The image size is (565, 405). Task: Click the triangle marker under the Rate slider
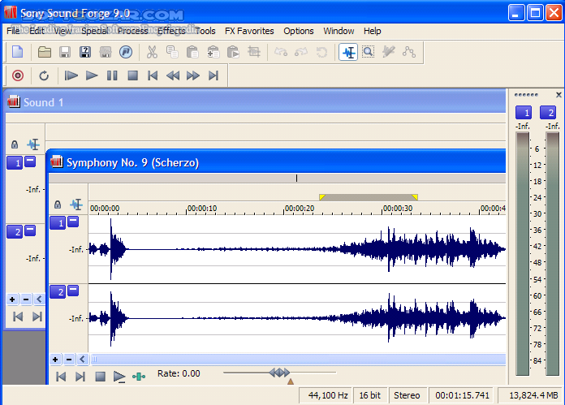click(x=291, y=381)
